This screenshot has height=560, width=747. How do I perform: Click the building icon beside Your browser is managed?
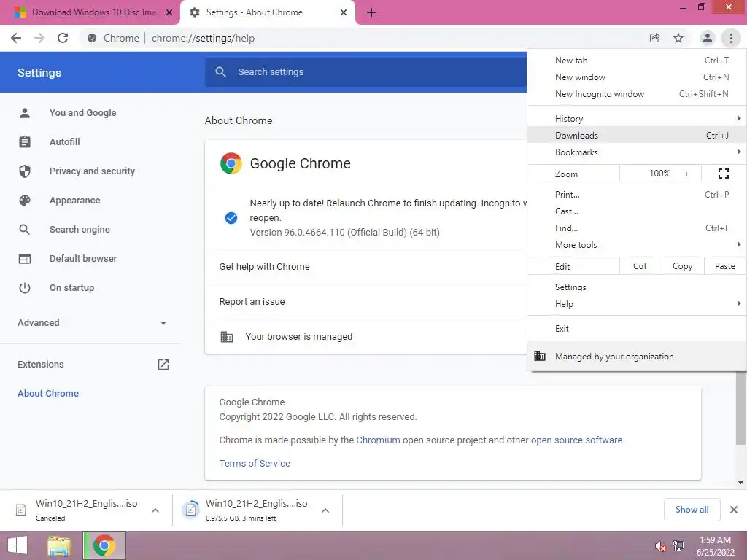[x=227, y=337]
